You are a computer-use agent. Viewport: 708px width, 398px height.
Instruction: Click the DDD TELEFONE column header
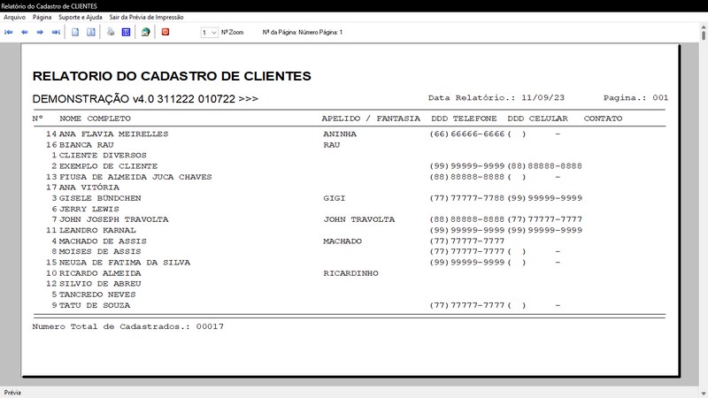[464, 119]
